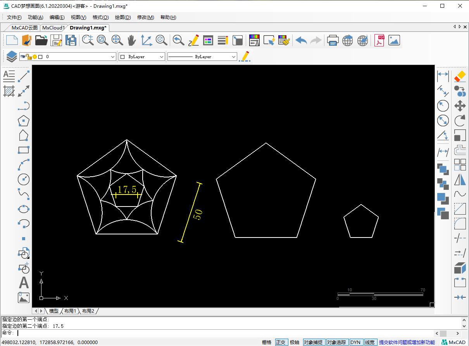Select the eraser tool in right toolbar

[460, 76]
